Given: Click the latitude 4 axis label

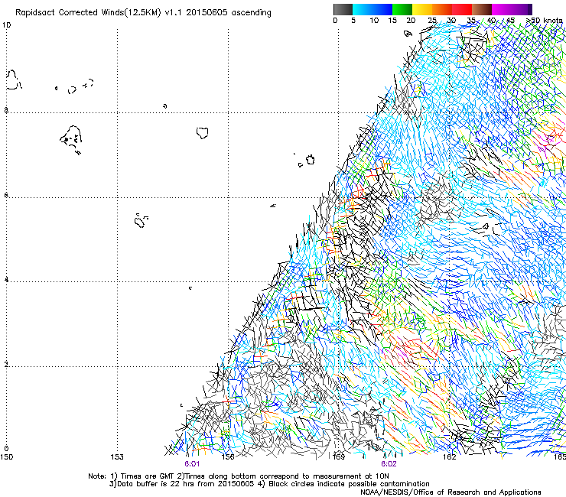Looking at the screenshot, I should click(x=6, y=280).
